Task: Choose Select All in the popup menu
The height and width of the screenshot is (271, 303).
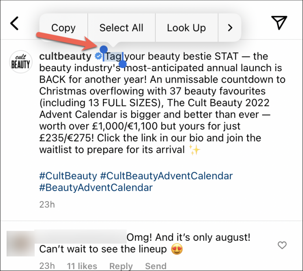Action: click(x=121, y=28)
